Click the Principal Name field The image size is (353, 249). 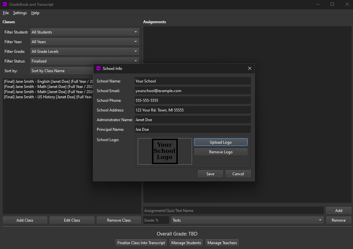[x=193, y=129]
